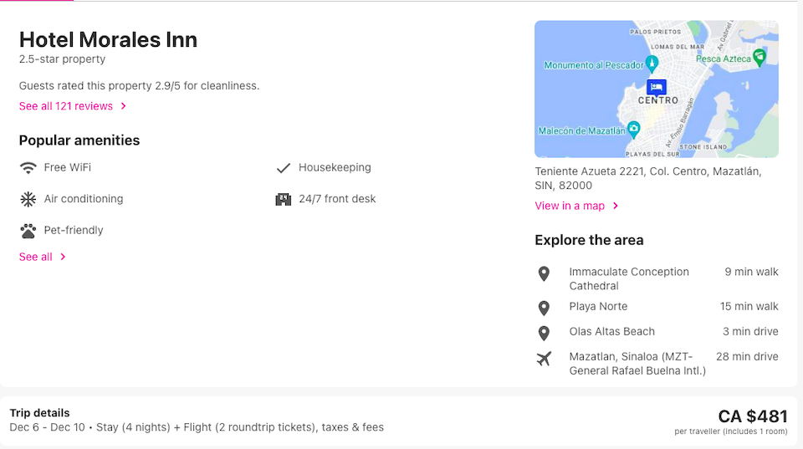
Task: Click the airplane icon beside Mazatlan airport
Action: coord(544,359)
